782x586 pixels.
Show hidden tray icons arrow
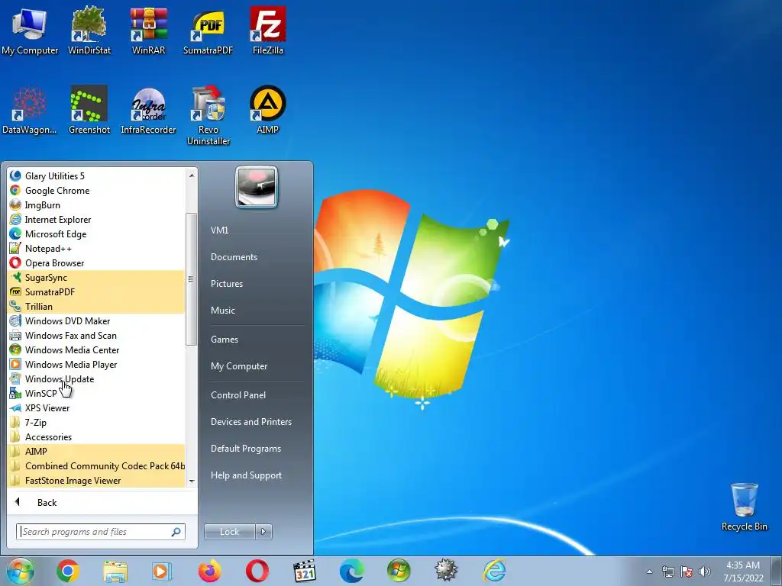pos(649,572)
